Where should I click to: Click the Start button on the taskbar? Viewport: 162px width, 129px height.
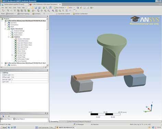pos(3,127)
